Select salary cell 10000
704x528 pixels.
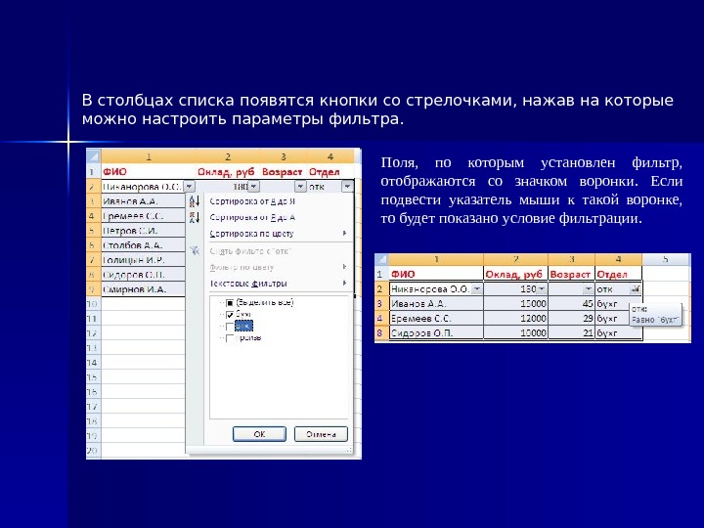(516, 333)
